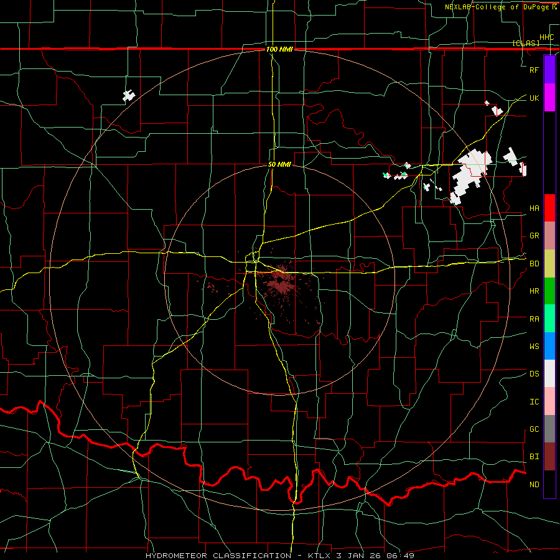Click the mint green RA color block

click(549, 319)
